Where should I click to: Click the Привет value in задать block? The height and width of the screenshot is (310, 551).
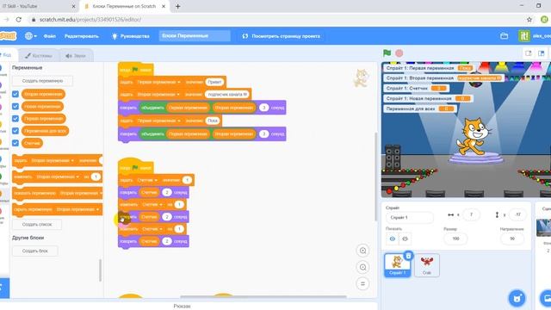(x=214, y=82)
